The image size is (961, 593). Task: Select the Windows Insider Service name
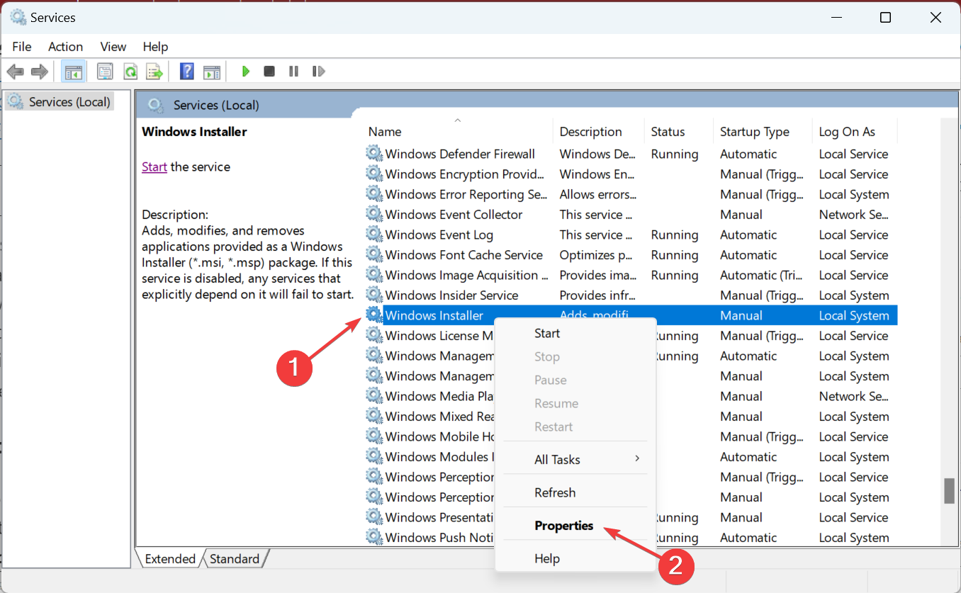451,295
